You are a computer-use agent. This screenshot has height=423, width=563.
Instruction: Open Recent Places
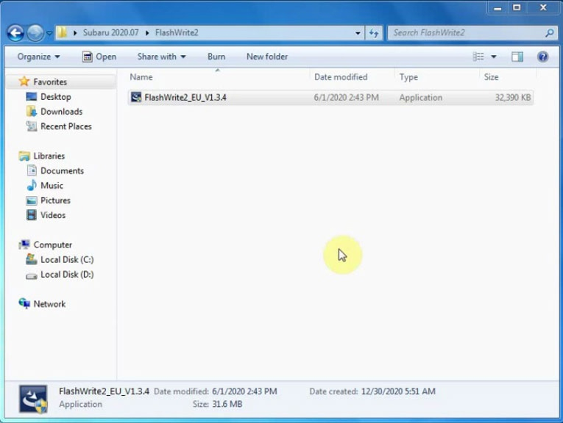click(x=66, y=126)
